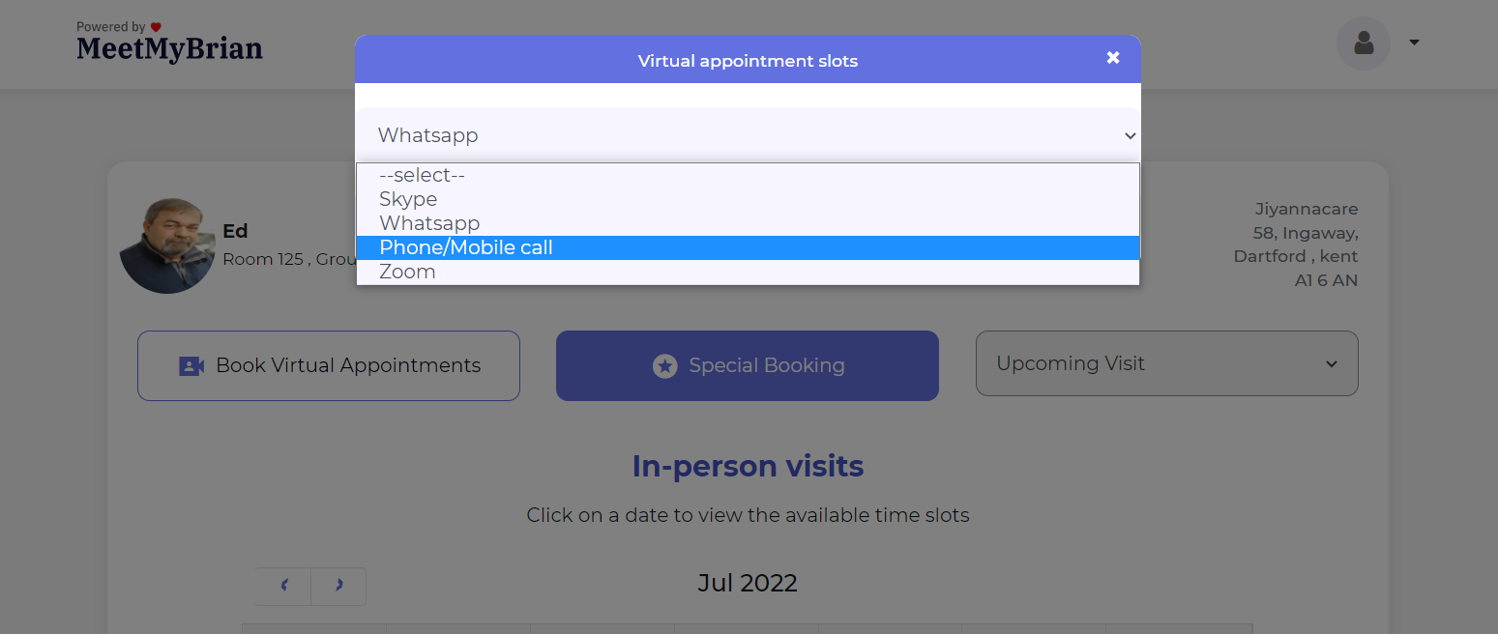The width and height of the screenshot is (1498, 634).
Task: Expand the account menu caret arrow
Action: [1414, 43]
